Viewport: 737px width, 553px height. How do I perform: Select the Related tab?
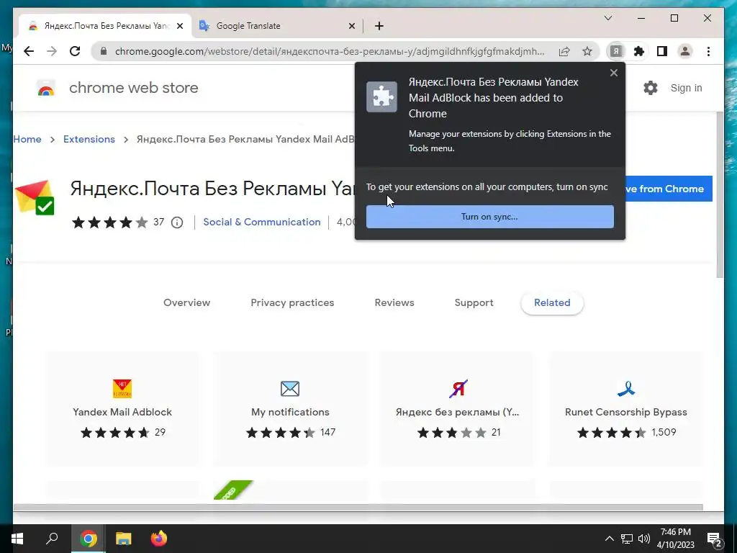552,303
